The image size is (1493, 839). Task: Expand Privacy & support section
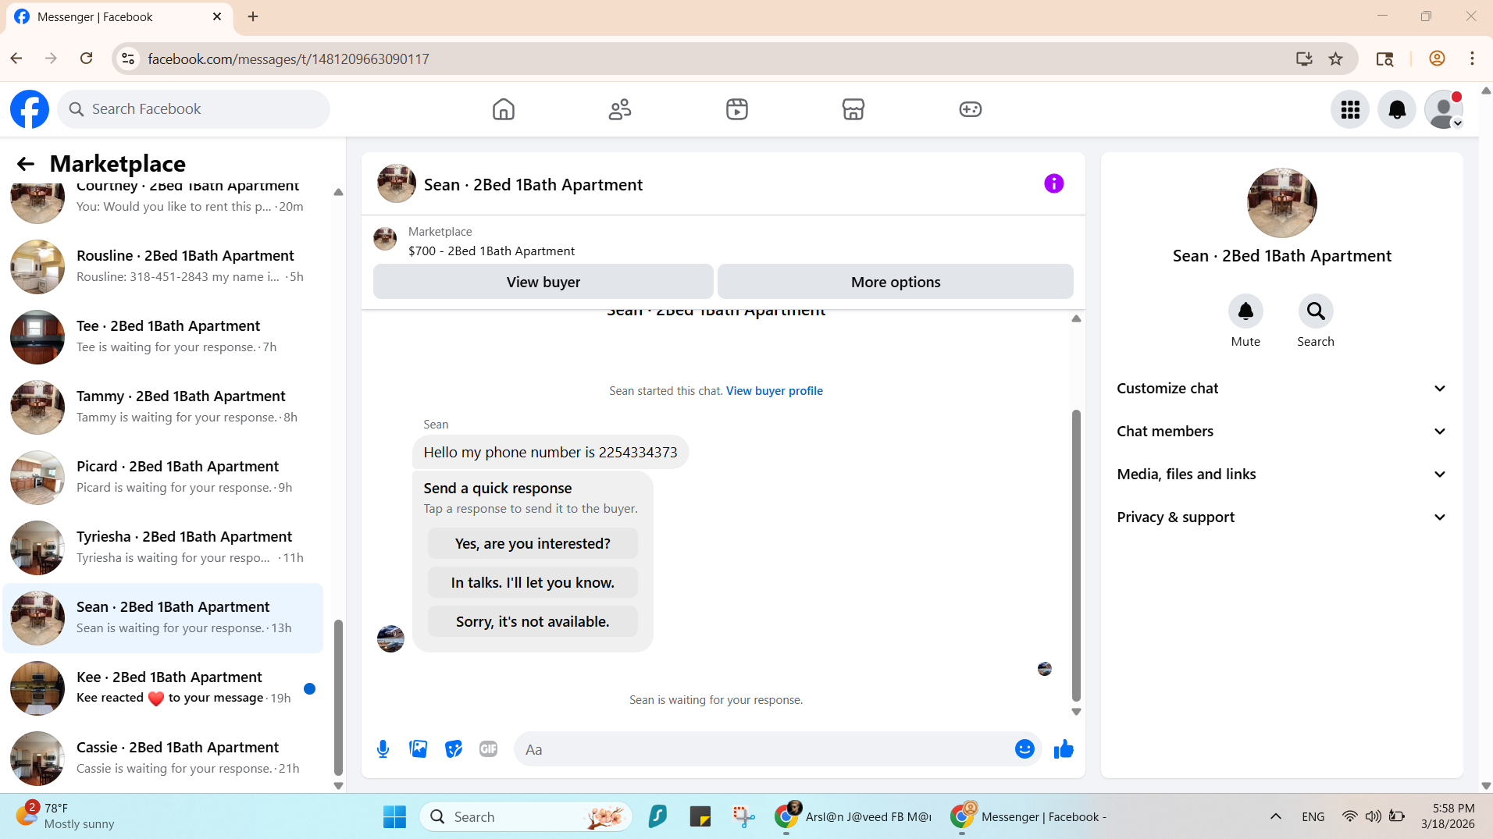[1281, 517]
